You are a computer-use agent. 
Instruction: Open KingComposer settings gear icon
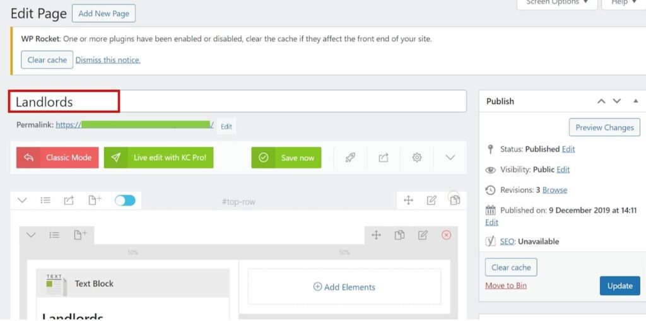tap(417, 158)
